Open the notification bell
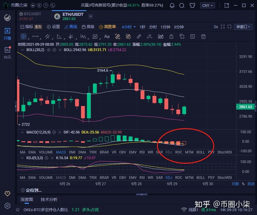This screenshot has width=257, height=215. (x=172, y=5)
